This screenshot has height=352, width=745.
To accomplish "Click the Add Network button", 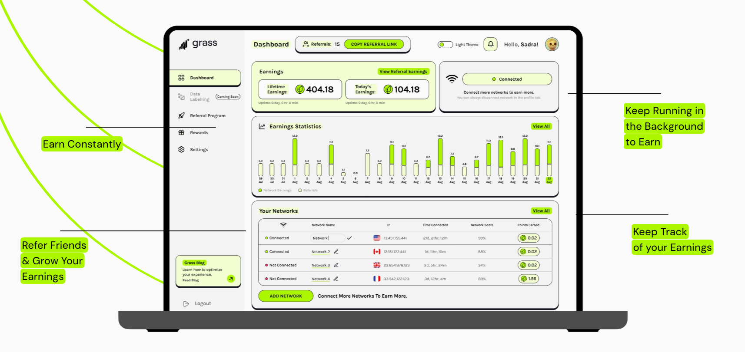I will (286, 296).
